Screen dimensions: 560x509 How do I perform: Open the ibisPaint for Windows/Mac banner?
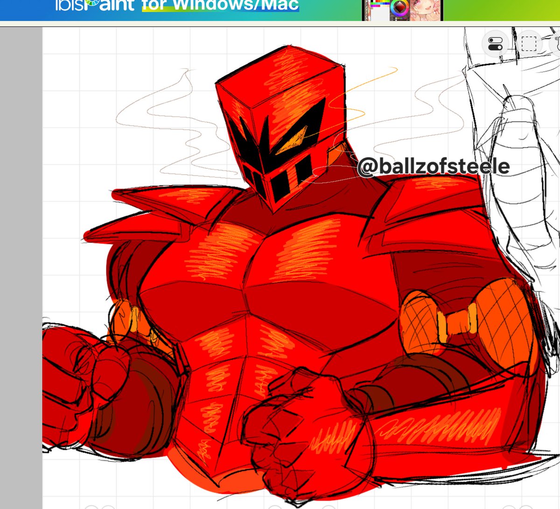(280, 10)
